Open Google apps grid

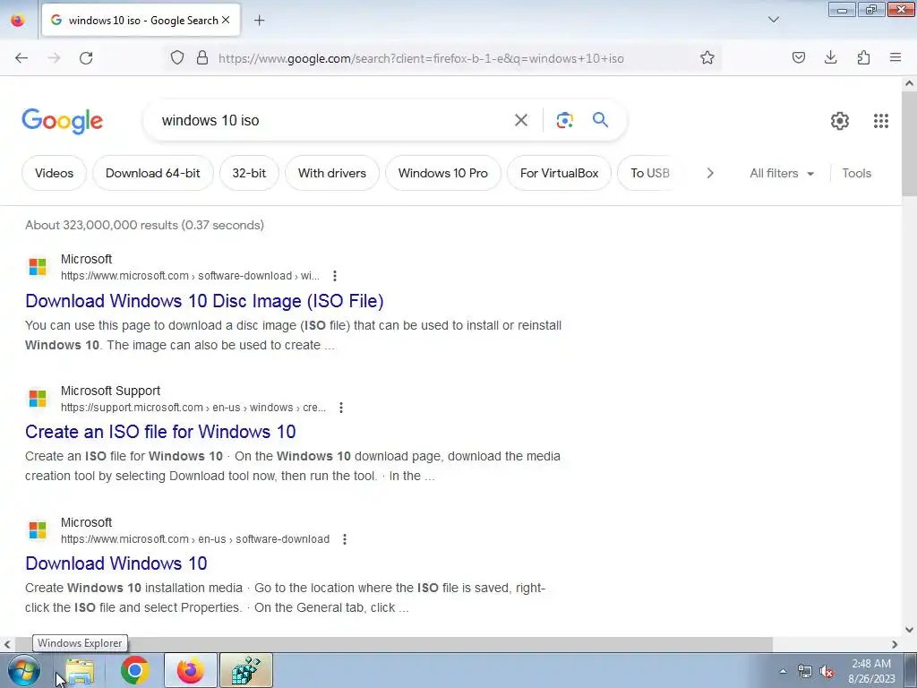(x=881, y=121)
